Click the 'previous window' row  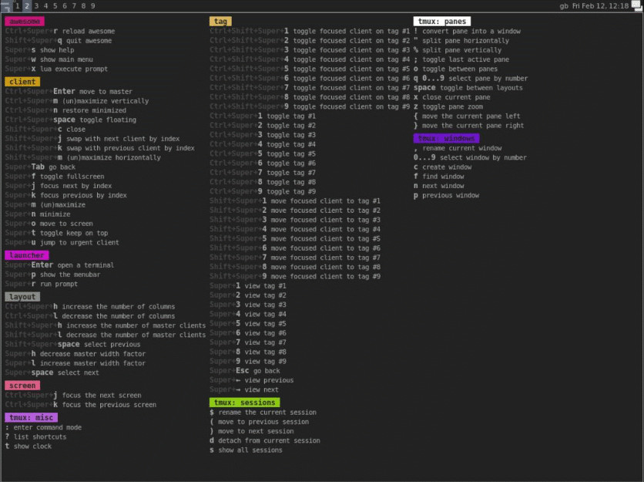447,196
